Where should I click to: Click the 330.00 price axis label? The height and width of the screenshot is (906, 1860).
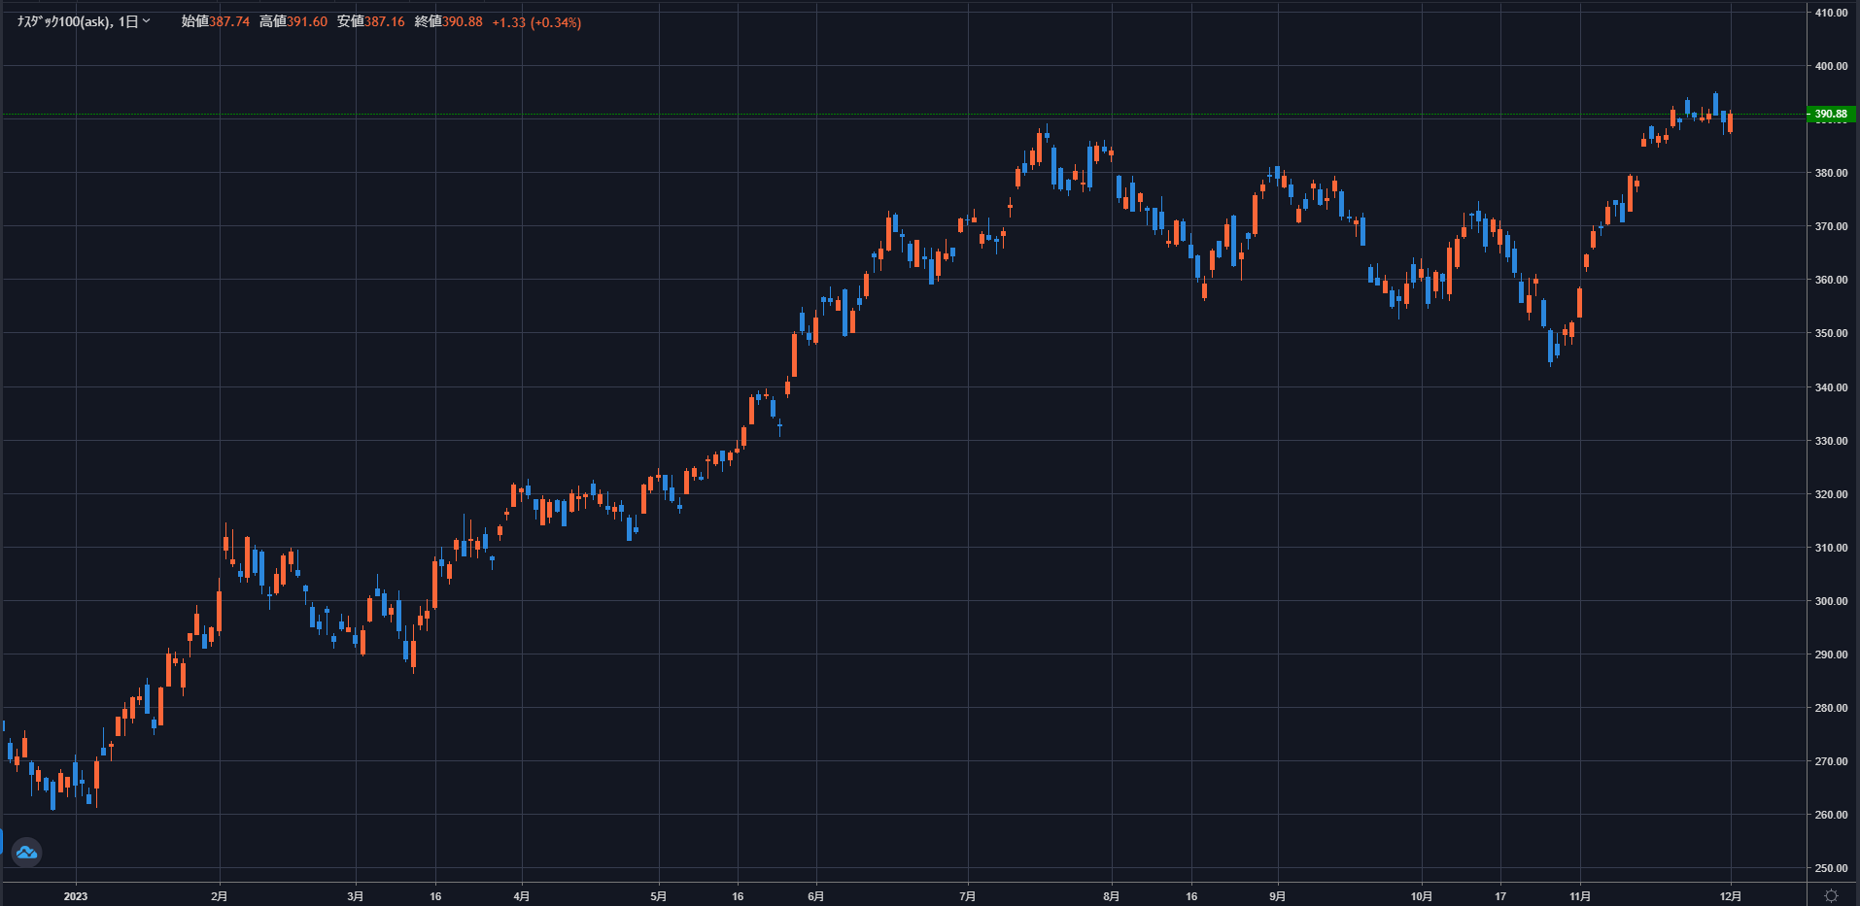point(1831,441)
